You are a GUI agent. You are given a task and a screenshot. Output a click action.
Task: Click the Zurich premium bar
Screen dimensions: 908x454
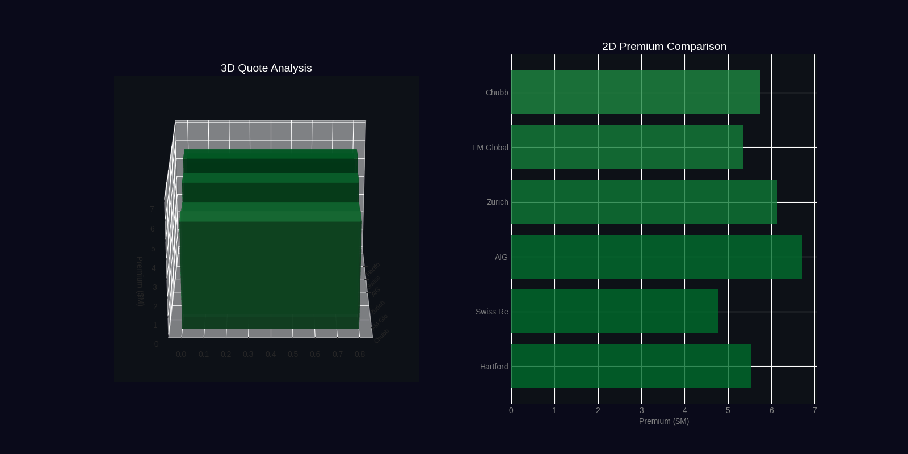click(x=644, y=202)
